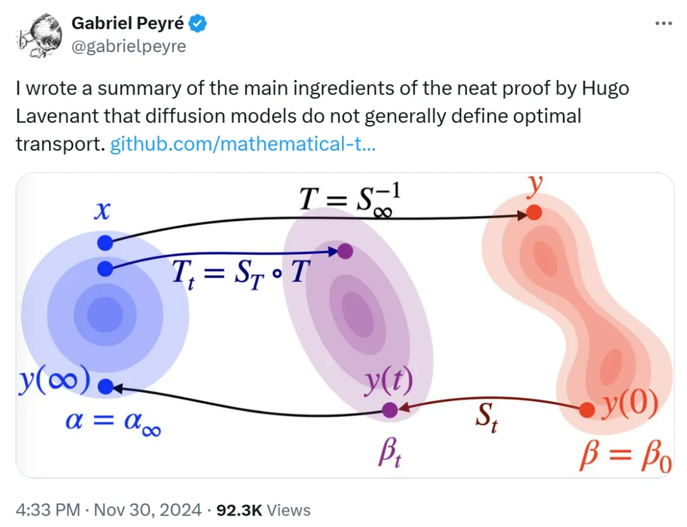Click the Nov 30, 2024 date
The height and width of the screenshot is (527, 687).
coord(147,510)
